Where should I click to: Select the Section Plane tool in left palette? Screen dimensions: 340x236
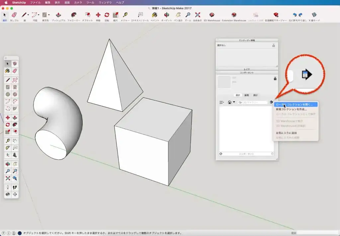(x=15, y=195)
